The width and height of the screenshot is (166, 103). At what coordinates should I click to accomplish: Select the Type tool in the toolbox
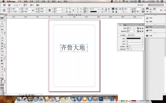pos(2,33)
